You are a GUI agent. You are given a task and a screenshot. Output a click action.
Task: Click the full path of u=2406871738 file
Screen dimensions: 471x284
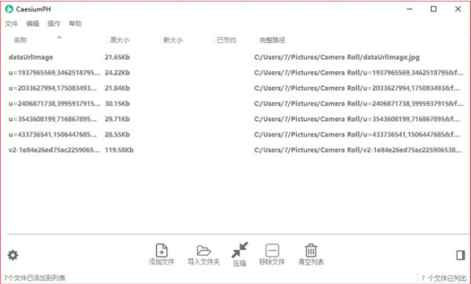[x=359, y=104]
